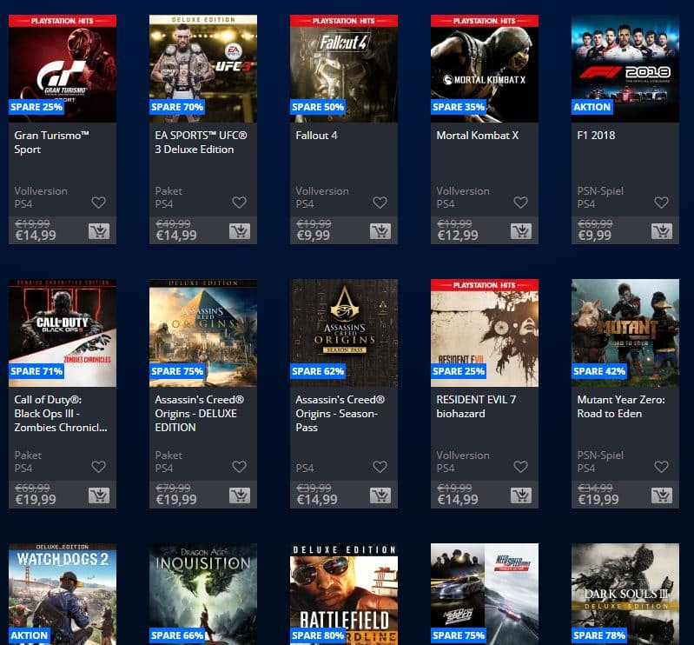Open the Dark Souls III Deluxe cover
Image resolution: width=694 pixels, height=645 pixels.
pyautogui.click(x=625, y=594)
